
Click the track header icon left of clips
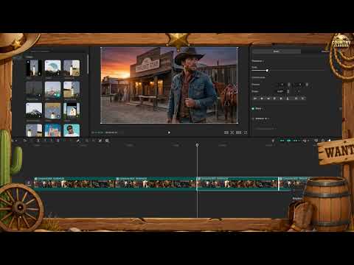pos(29,183)
